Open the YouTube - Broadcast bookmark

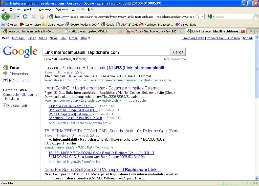156,25
